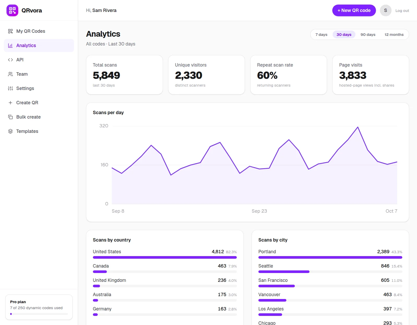Click the Vancouver row label
417x325 pixels.
(269, 295)
